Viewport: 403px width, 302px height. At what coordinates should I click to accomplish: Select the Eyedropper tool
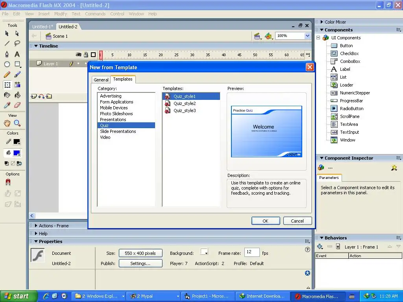coord(7,105)
